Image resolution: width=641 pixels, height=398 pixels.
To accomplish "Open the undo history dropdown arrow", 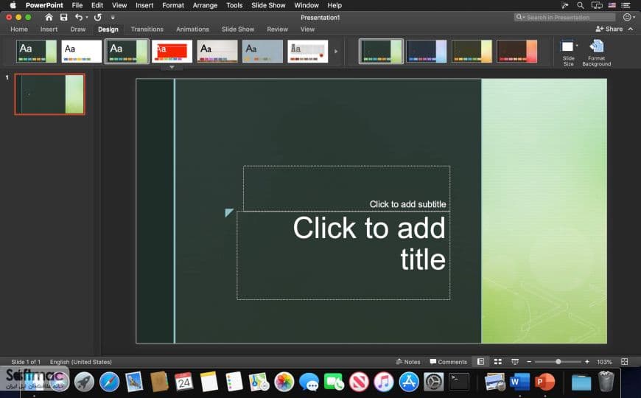I will click(87, 17).
